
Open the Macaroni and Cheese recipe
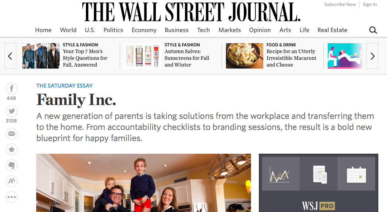click(x=291, y=58)
